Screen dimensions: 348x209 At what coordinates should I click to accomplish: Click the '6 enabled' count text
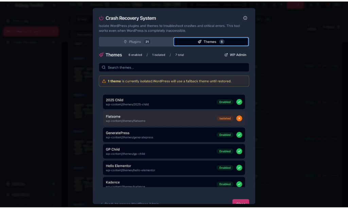[x=135, y=55]
